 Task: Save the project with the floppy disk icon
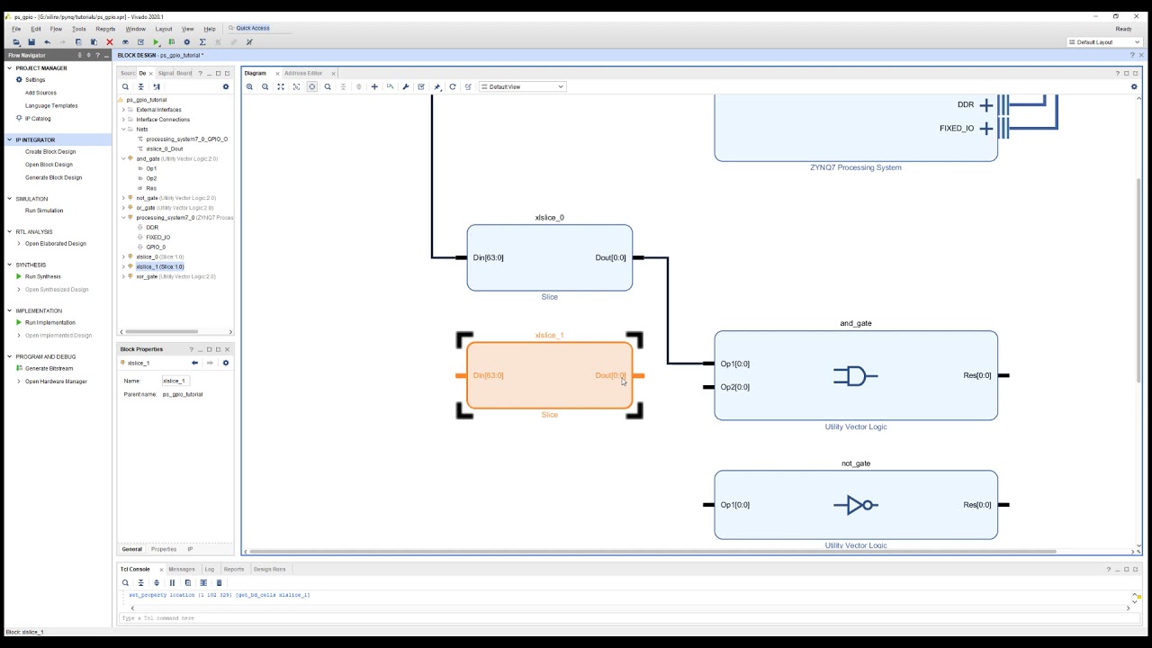31,42
